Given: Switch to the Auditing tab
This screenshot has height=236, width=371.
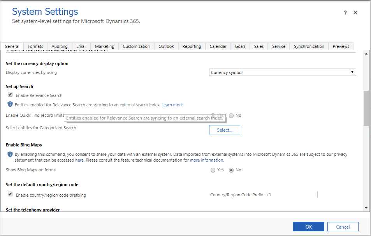Looking at the screenshot, I should [59, 46].
